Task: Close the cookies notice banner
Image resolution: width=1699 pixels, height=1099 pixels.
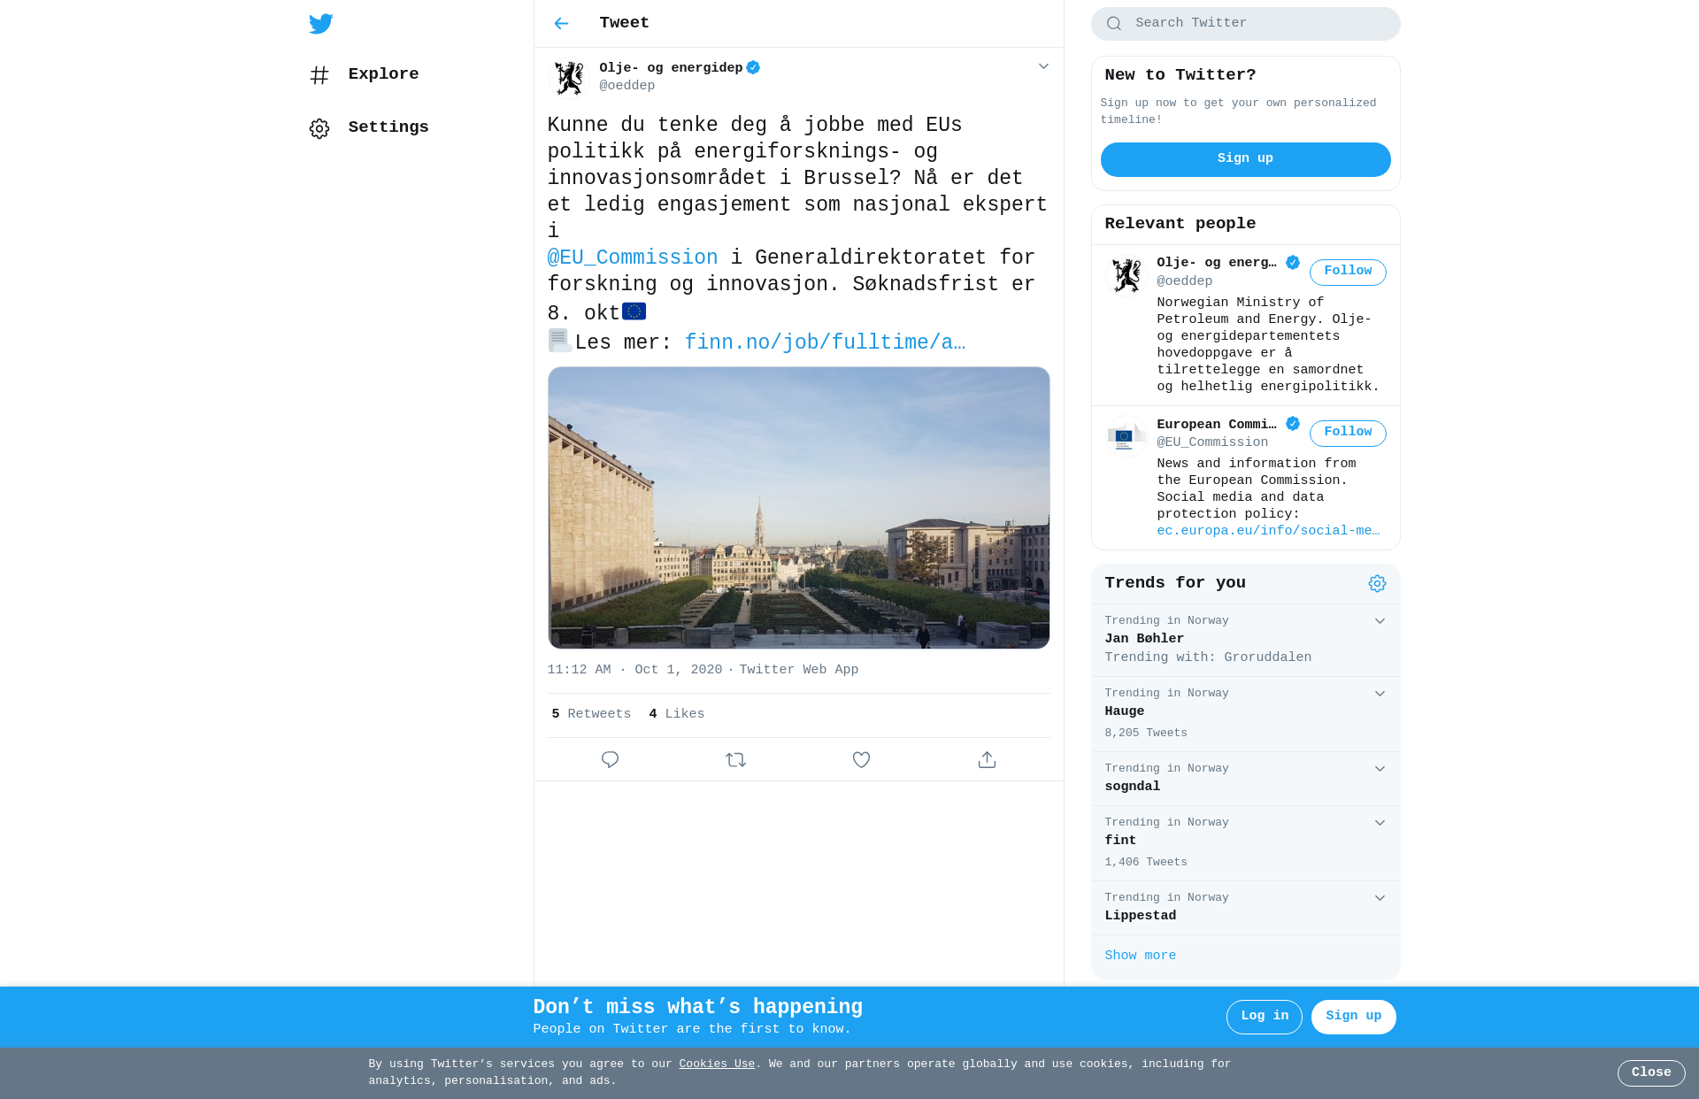Action: point(1651,1073)
